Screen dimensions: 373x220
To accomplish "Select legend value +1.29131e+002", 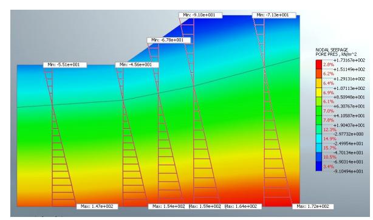I will pyautogui.click(x=349, y=79).
